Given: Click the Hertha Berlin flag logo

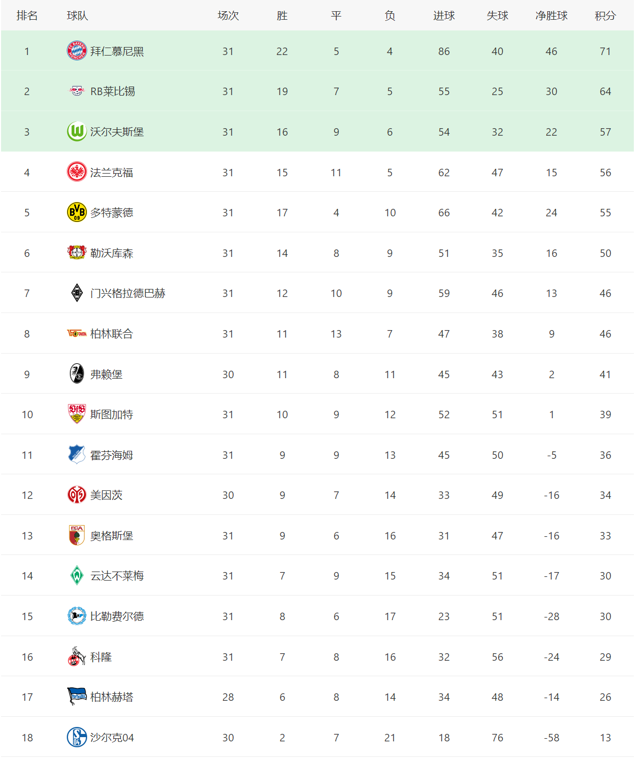Looking at the screenshot, I should [x=76, y=697].
